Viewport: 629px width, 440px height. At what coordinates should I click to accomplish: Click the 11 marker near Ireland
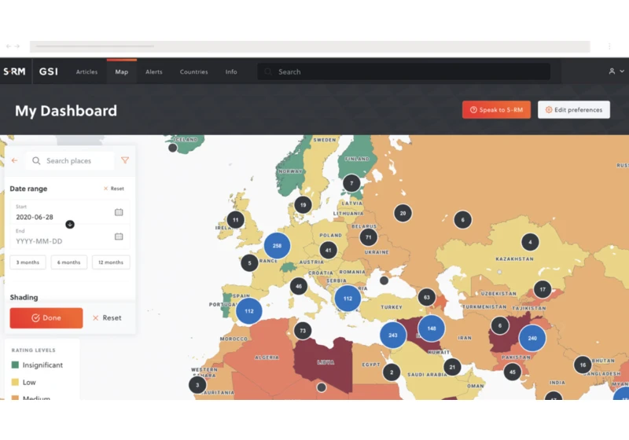pos(235,220)
